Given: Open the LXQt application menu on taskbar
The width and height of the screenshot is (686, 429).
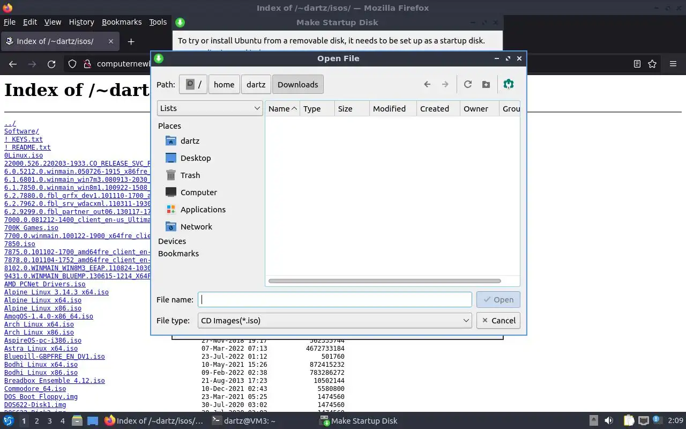Looking at the screenshot, I should tap(9, 421).
